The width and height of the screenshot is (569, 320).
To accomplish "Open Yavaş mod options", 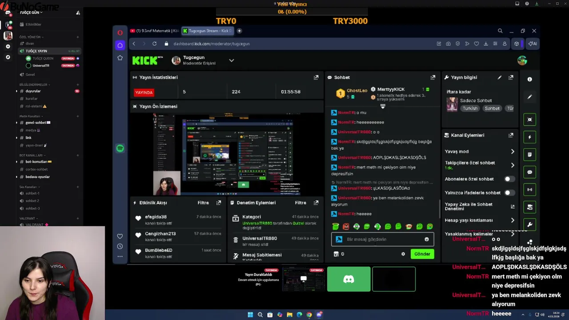I will (x=480, y=152).
